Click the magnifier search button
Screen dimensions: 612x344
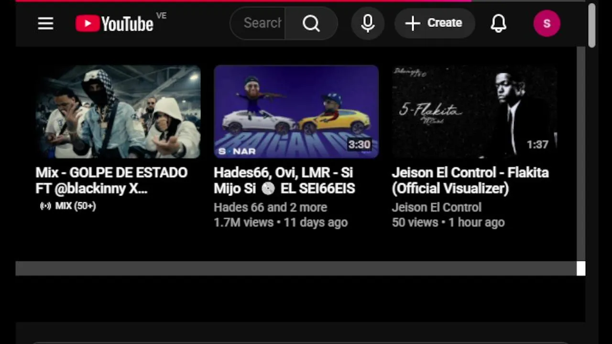pyautogui.click(x=311, y=23)
